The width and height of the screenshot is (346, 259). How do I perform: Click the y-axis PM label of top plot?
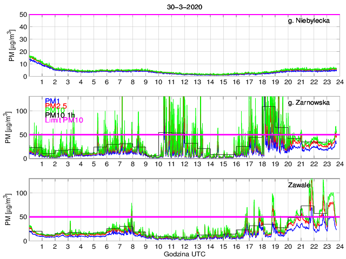point(12,45)
